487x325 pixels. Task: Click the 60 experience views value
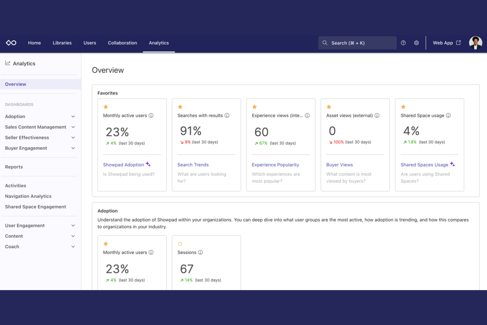click(x=262, y=132)
